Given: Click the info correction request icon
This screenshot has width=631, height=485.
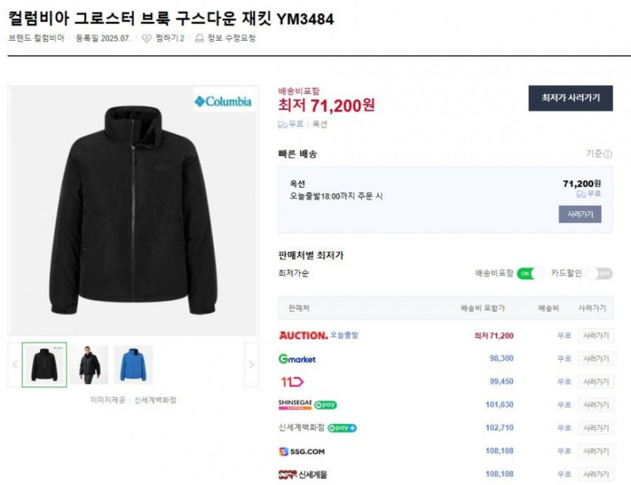Looking at the screenshot, I should [x=200, y=38].
